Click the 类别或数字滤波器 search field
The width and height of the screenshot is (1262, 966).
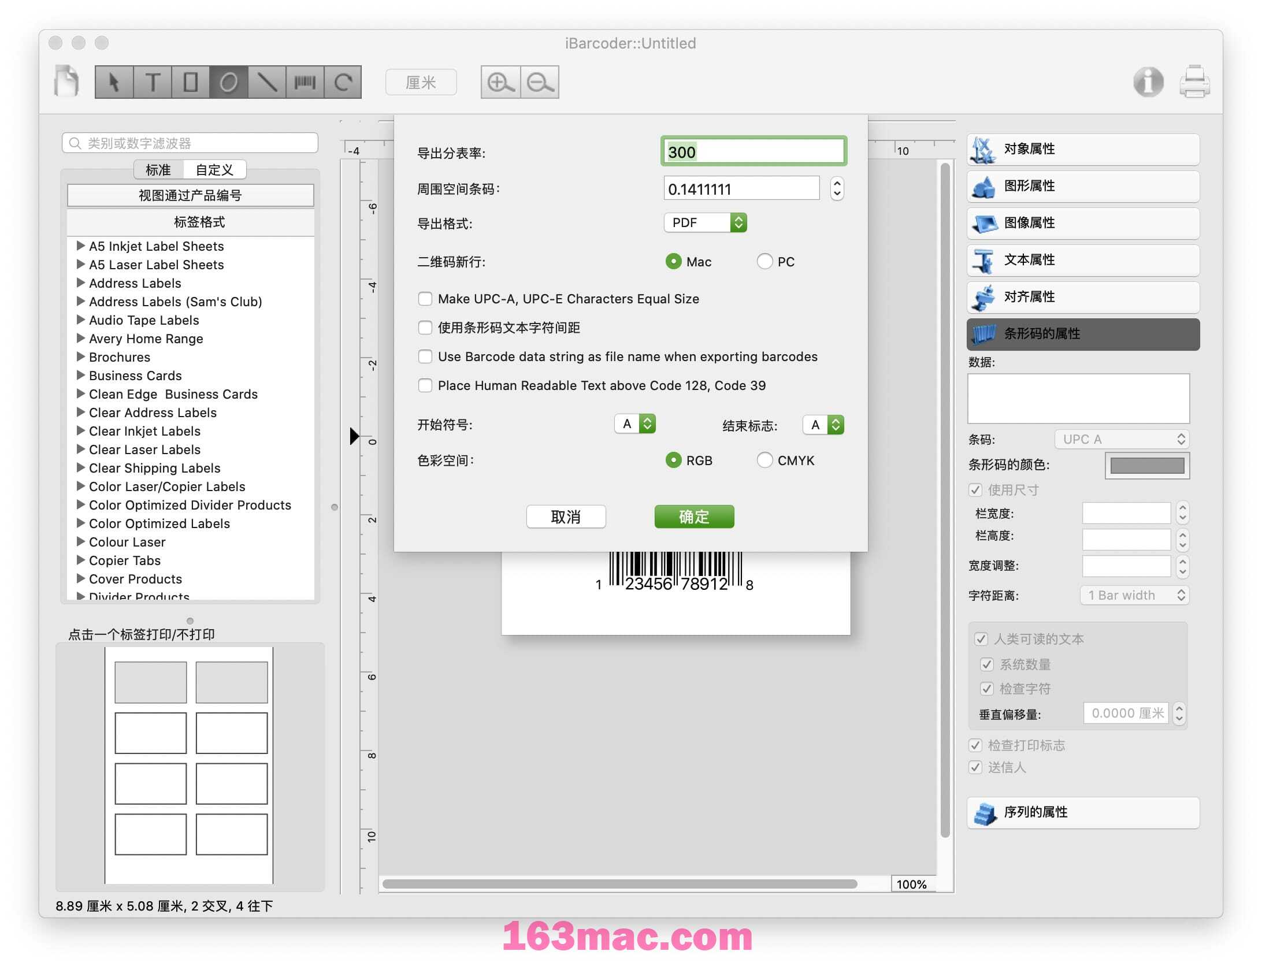[x=190, y=143]
